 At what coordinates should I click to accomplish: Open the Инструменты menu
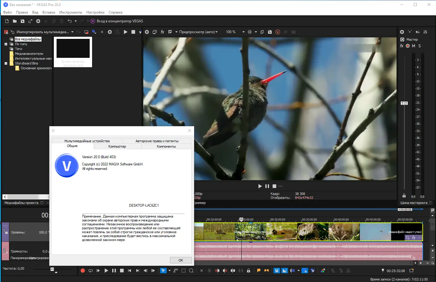[x=71, y=12]
